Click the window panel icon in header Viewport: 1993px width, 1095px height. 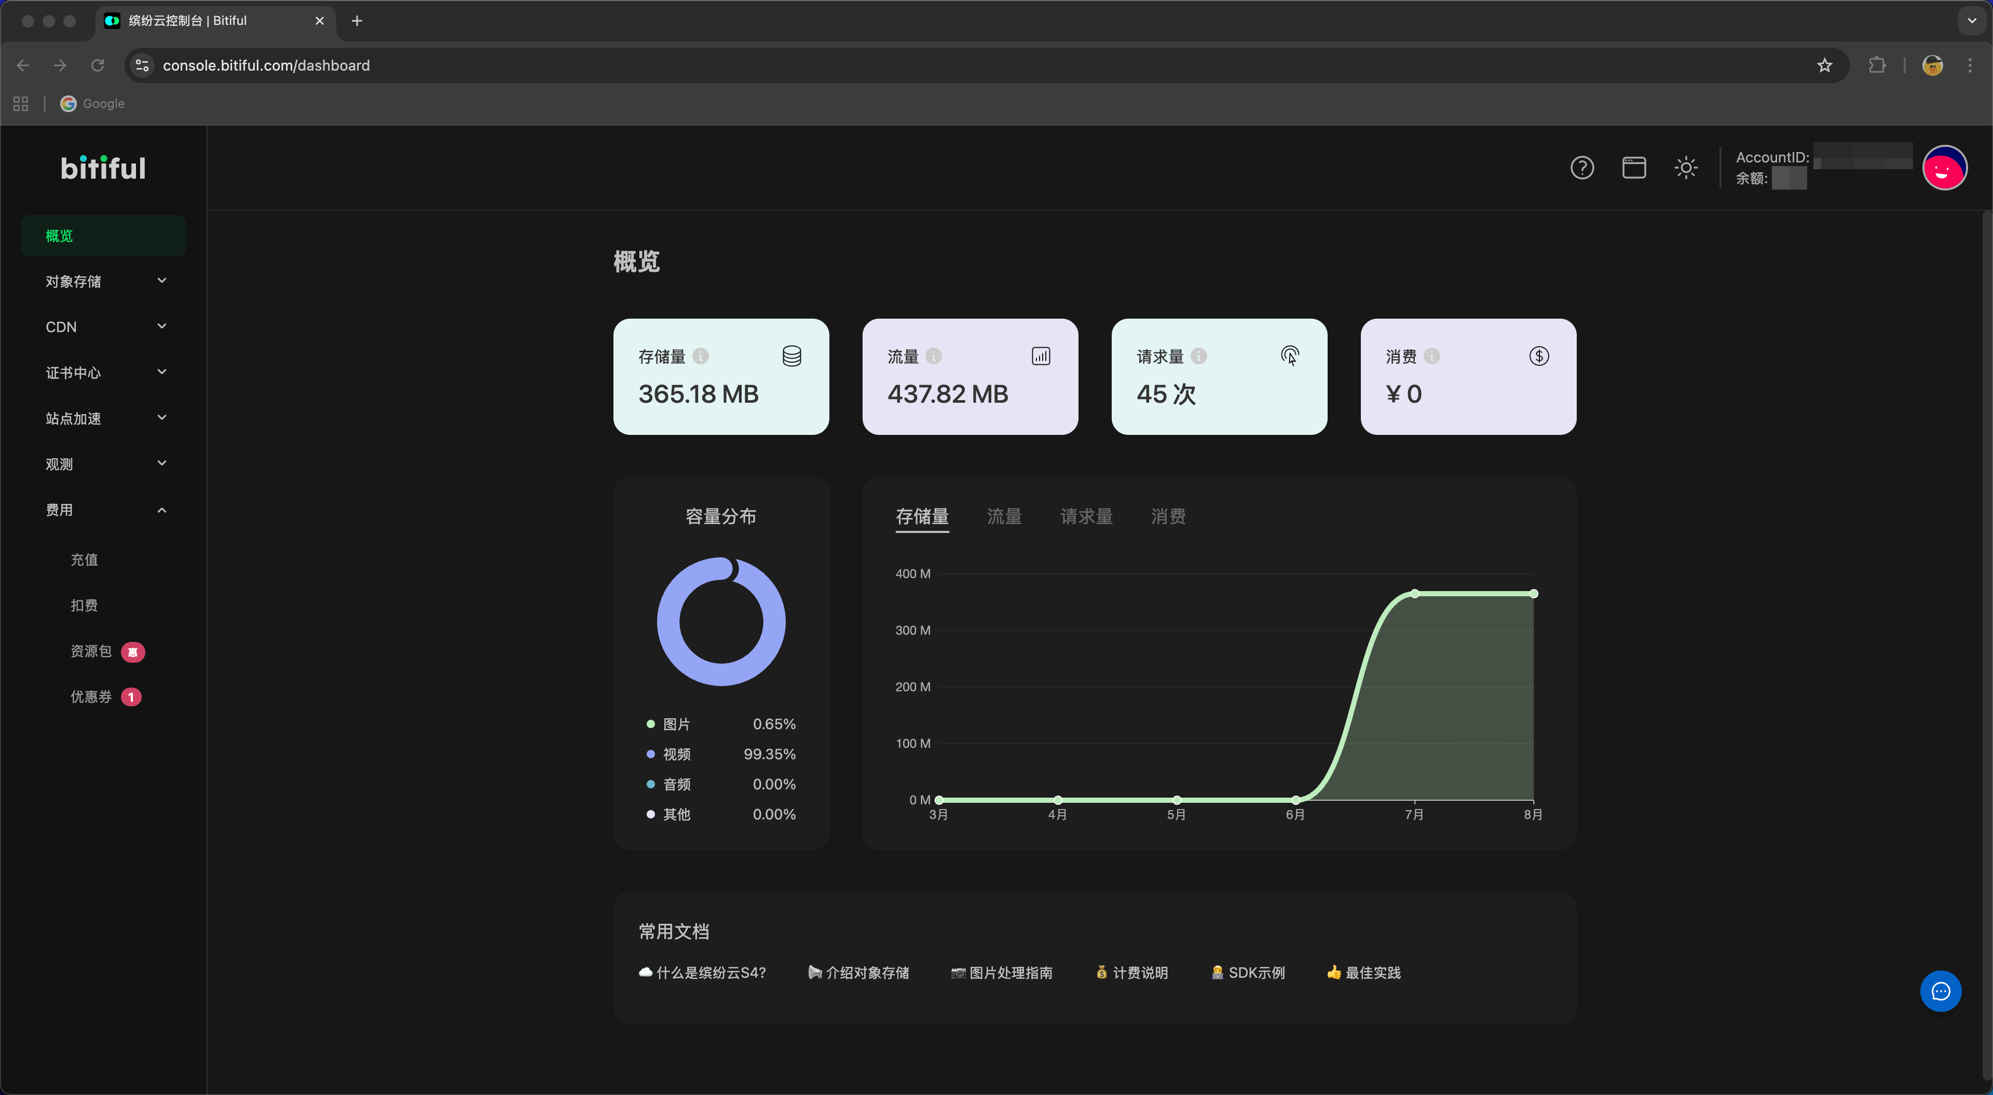(1633, 168)
